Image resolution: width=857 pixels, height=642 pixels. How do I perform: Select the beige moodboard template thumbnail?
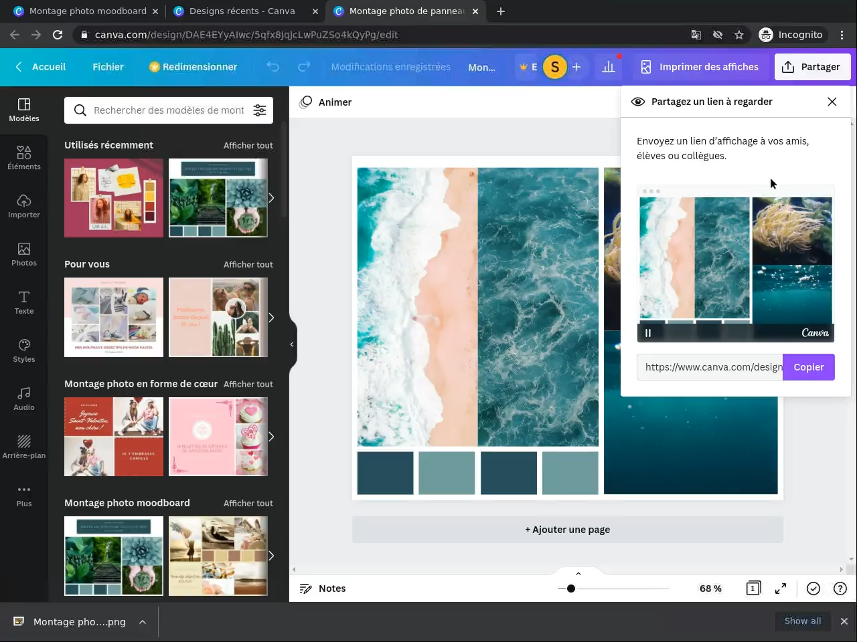218,556
